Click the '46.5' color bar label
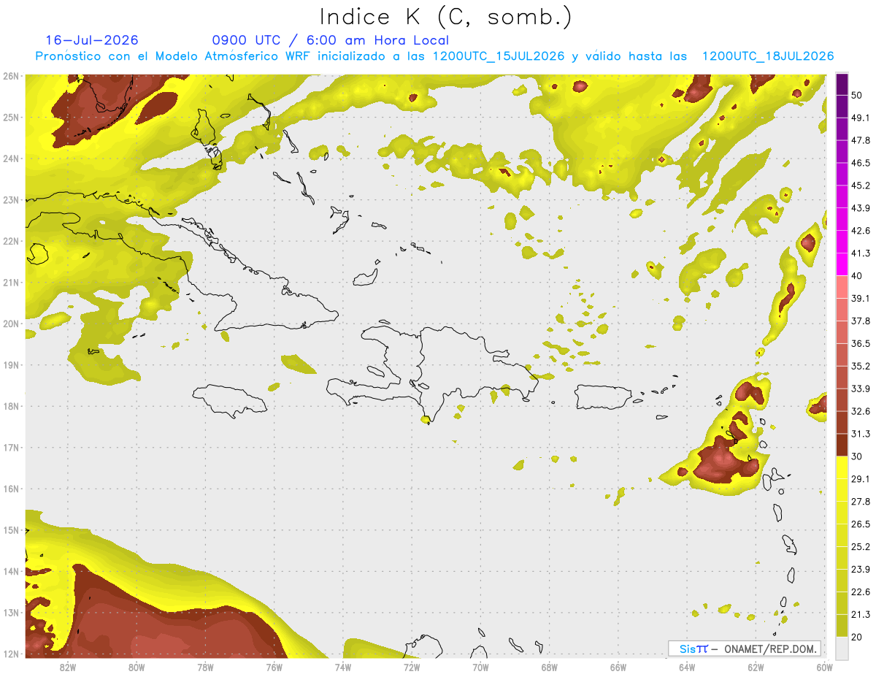Image resolution: width=876 pixels, height=677 pixels. click(861, 163)
